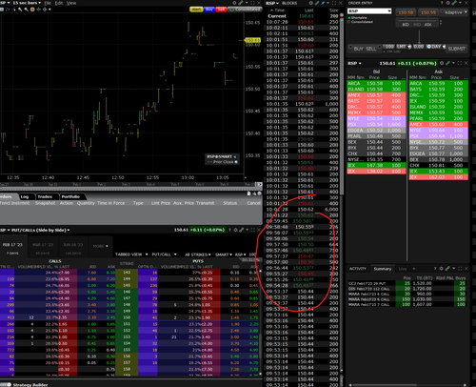Click the quantity 100 input field

[388, 47]
